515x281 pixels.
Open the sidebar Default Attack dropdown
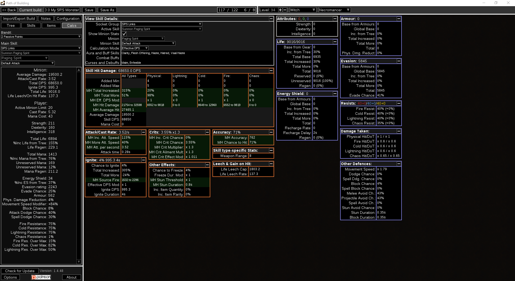[28, 63]
